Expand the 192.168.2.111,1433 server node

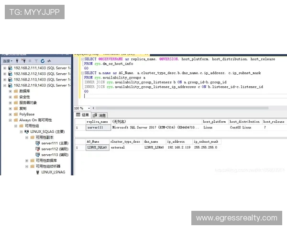tap(5, 68)
